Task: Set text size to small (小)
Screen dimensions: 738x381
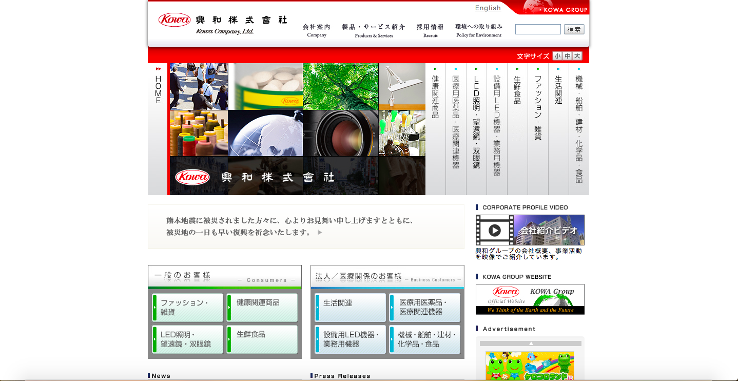Action: click(x=557, y=56)
